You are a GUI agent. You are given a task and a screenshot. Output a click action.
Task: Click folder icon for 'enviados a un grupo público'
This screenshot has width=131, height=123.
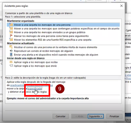pyautogui.click(x=11, y=32)
